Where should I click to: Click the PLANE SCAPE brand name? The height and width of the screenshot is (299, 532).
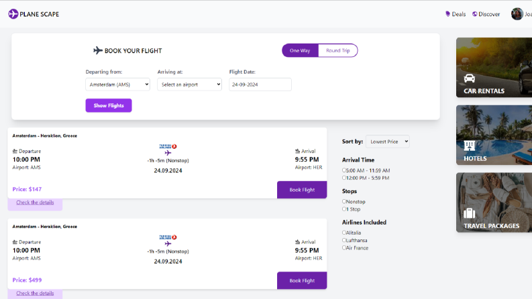(40, 14)
